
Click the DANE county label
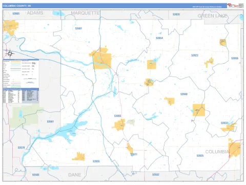(74, 175)
